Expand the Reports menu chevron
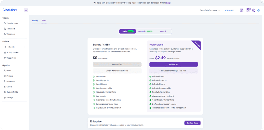 24,47
